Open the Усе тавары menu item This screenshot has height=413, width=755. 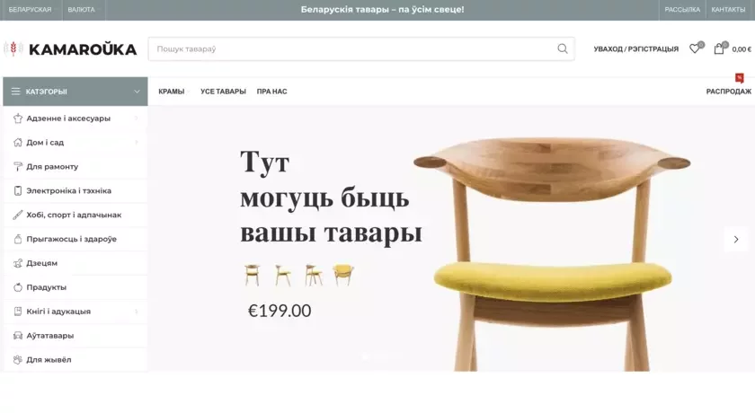pyautogui.click(x=223, y=92)
